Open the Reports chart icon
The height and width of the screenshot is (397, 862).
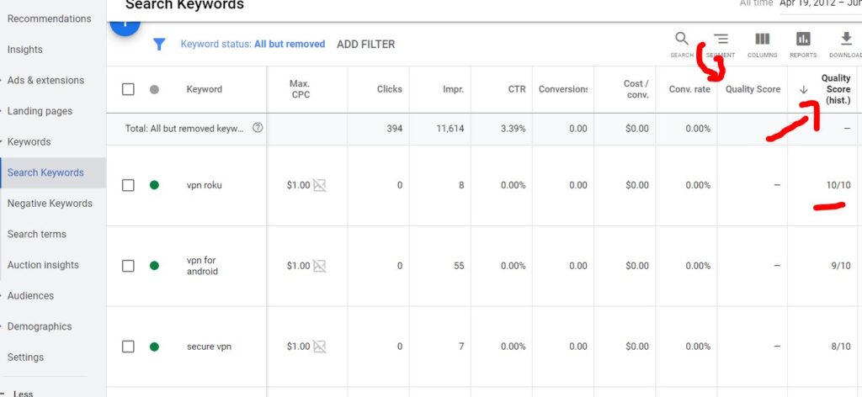(803, 40)
